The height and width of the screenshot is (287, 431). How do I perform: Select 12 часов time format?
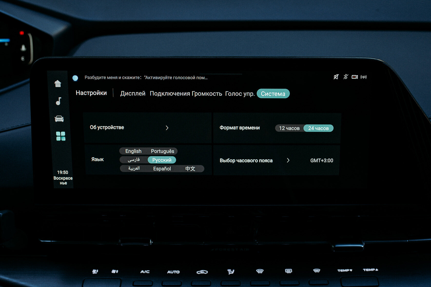click(x=289, y=128)
